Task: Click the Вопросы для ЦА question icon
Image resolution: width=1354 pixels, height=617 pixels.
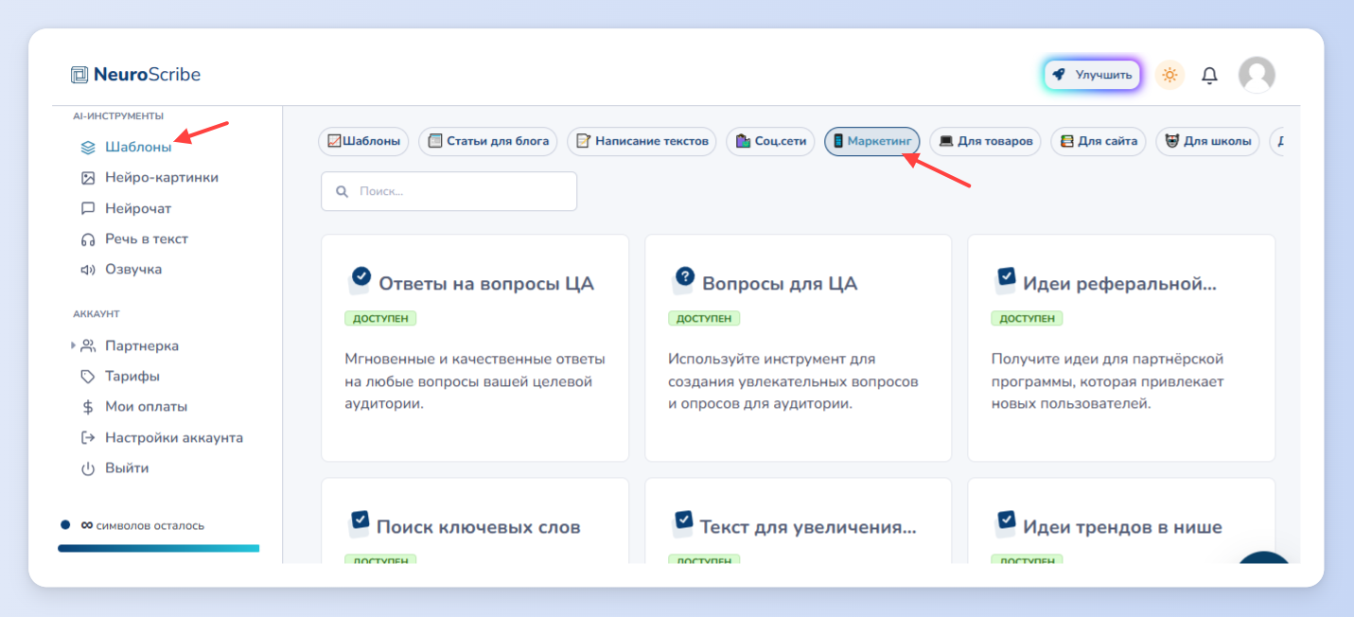Action: click(x=682, y=279)
